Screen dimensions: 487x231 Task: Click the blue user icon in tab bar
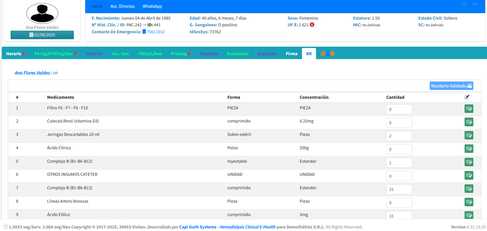click(328, 53)
